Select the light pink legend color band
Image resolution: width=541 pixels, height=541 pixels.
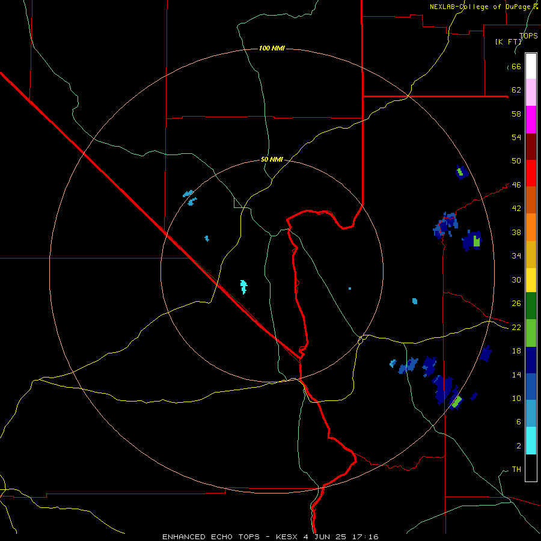point(531,92)
